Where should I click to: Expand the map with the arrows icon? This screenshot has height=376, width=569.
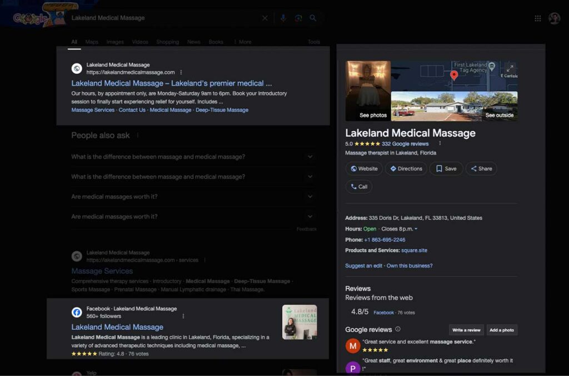tap(510, 68)
